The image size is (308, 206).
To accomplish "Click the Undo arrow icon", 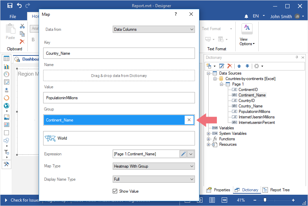I will (x=19, y=6).
